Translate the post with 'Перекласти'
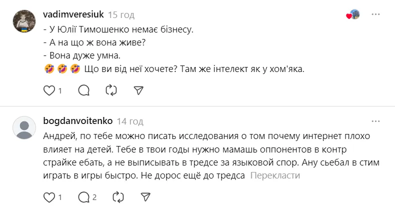Screen dimensions: 395x209 click(274, 175)
